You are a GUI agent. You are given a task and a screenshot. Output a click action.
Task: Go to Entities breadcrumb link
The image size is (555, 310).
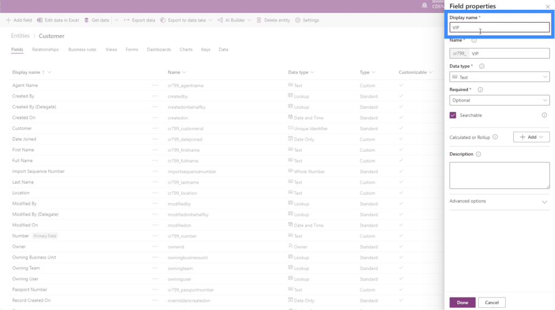pyautogui.click(x=20, y=36)
